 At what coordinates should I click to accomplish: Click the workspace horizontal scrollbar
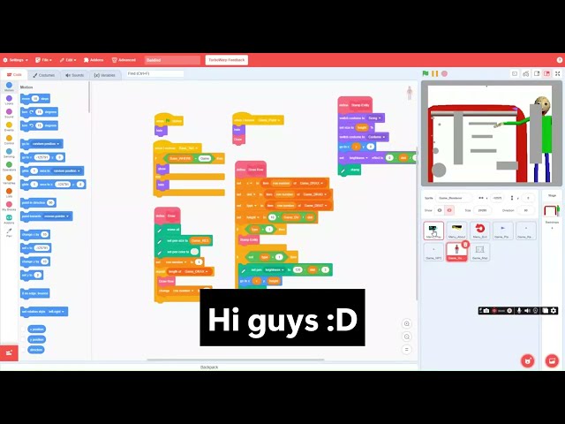pyautogui.click(x=236, y=360)
